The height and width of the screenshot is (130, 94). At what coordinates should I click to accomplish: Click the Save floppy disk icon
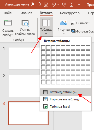(x=46, y=4)
